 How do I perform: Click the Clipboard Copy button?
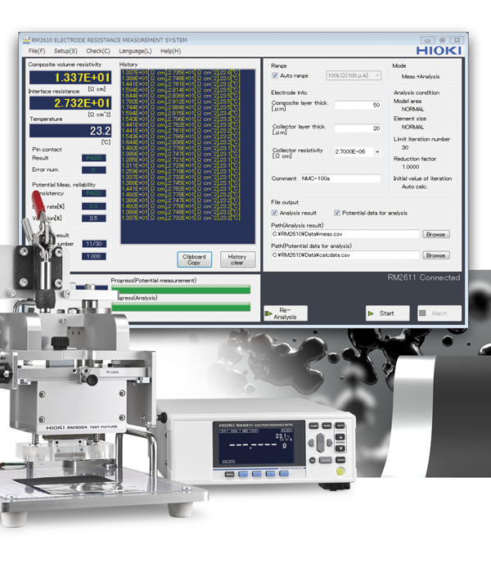194,259
